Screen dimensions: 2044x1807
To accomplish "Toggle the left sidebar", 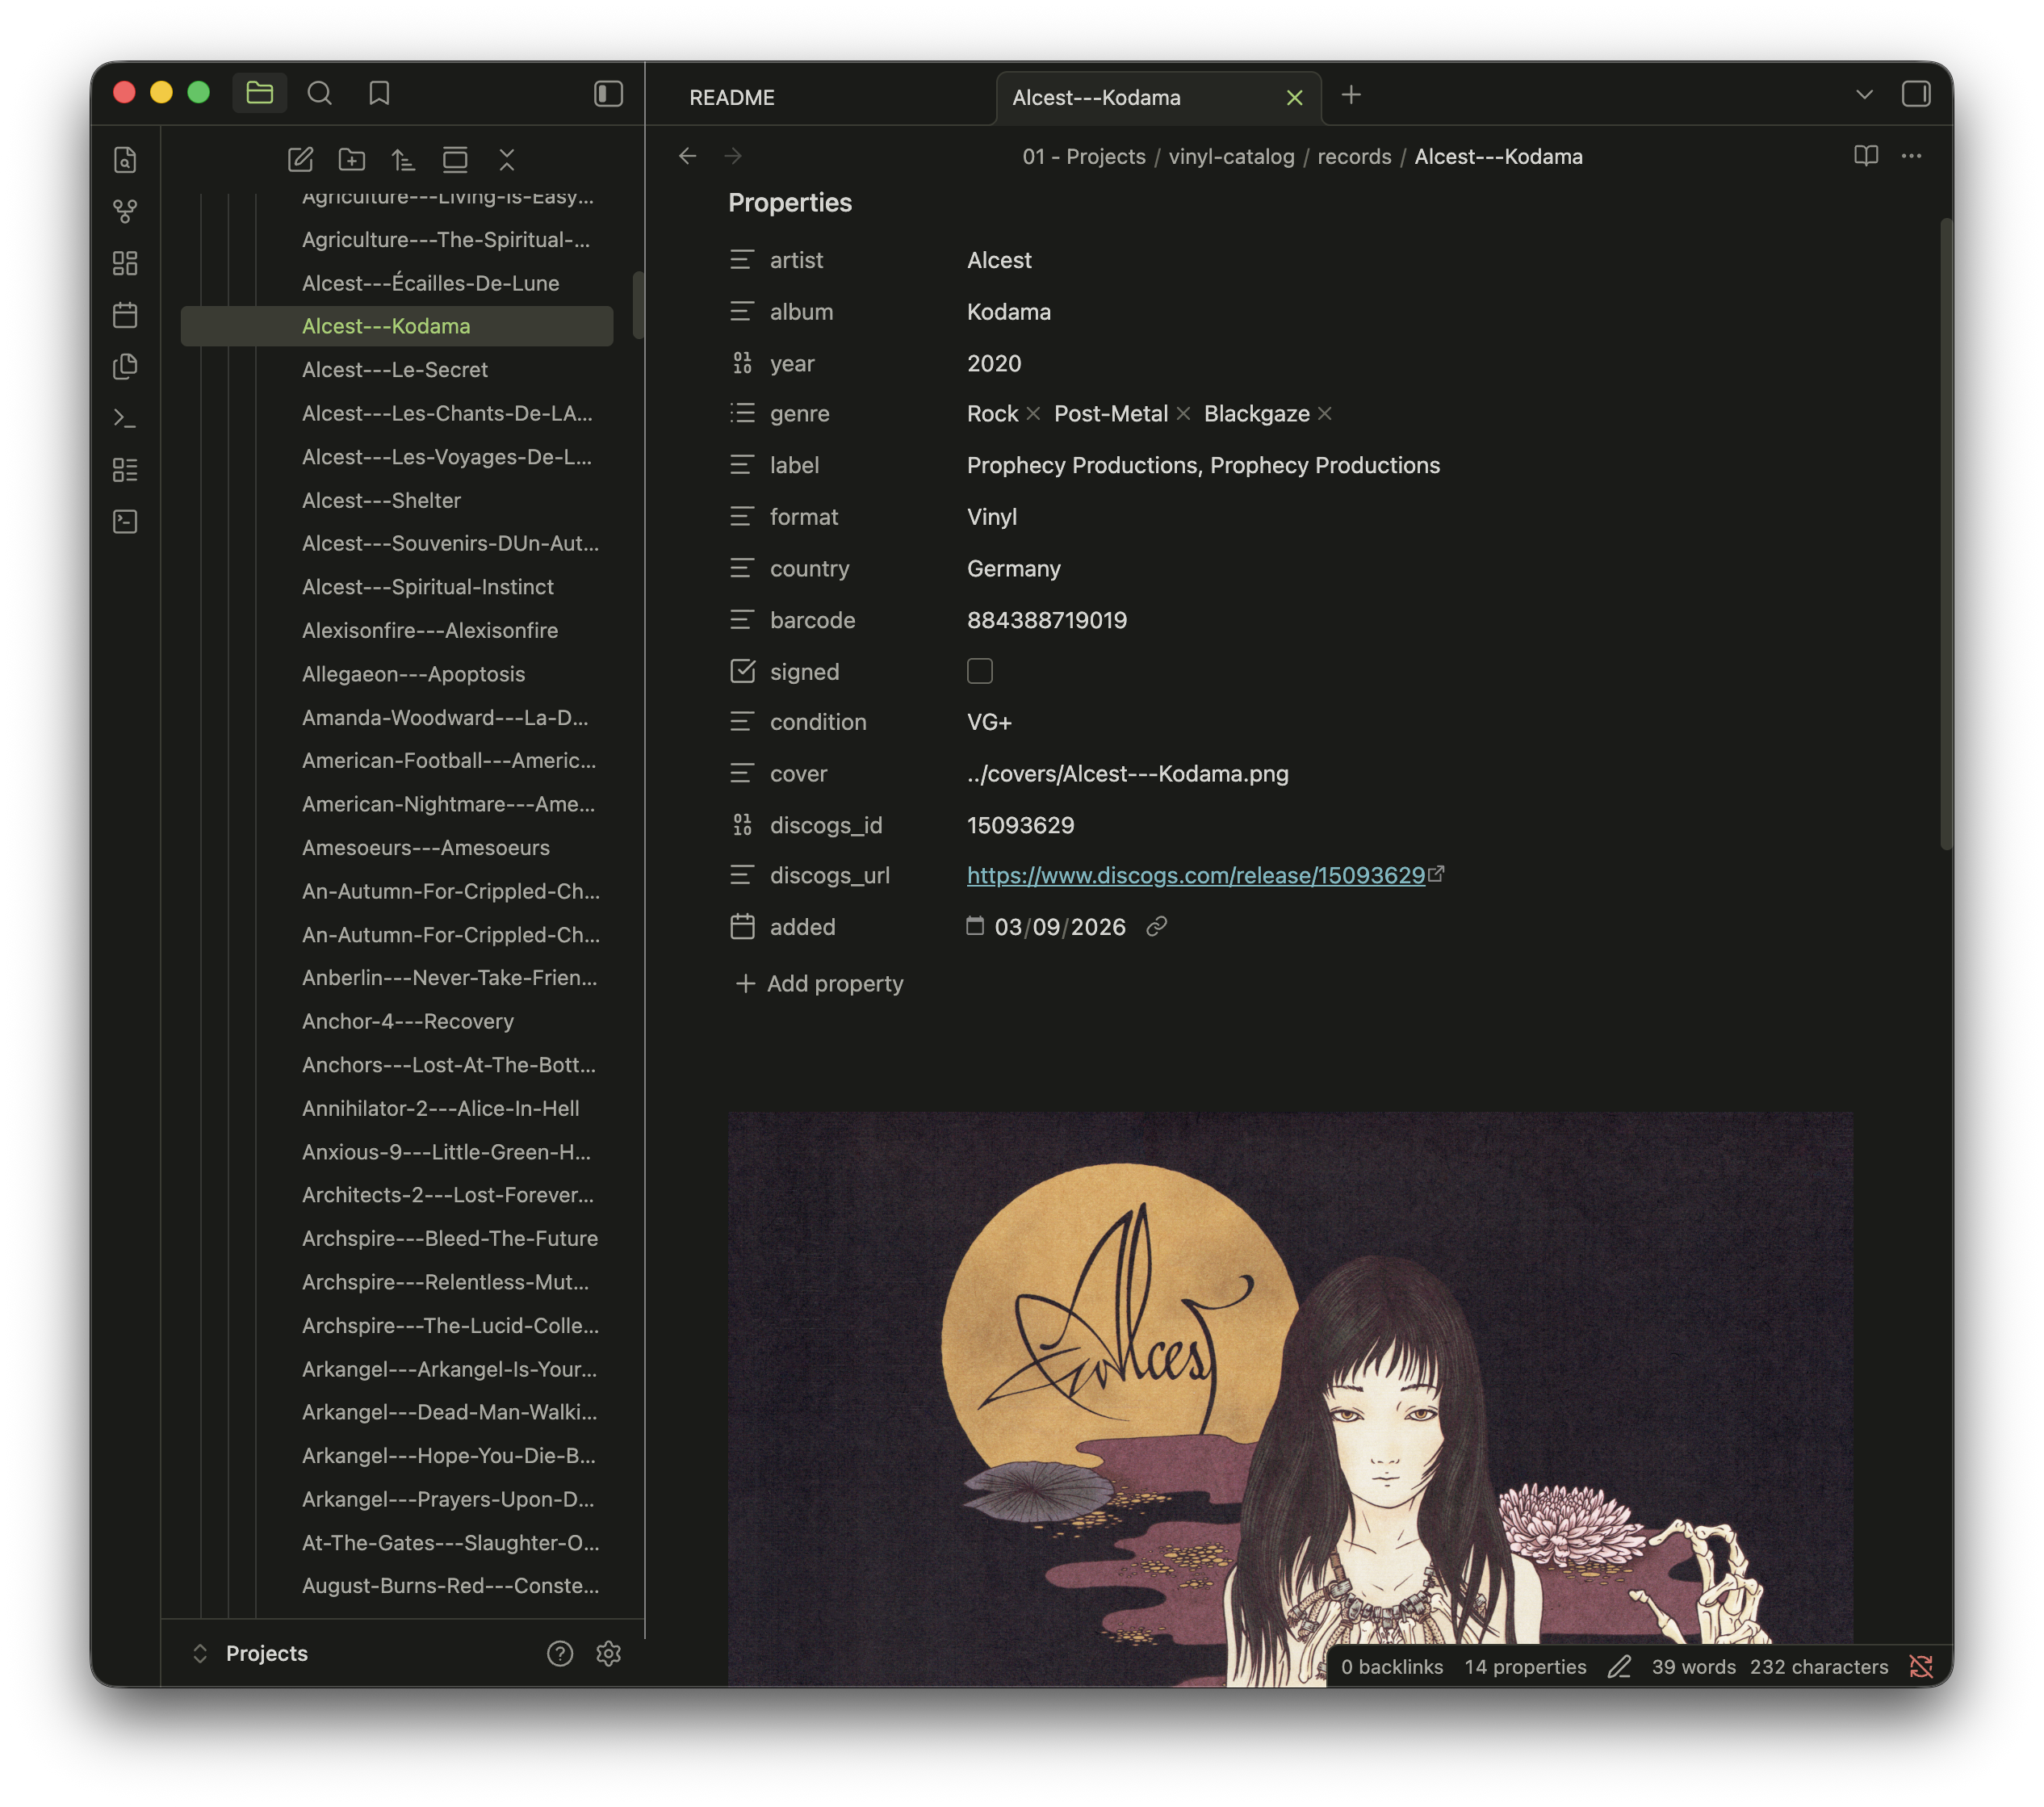I will point(608,93).
